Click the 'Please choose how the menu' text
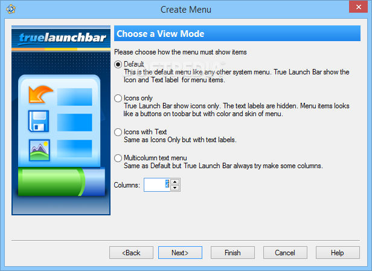The height and width of the screenshot is (271, 372). pyautogui.click(x=181, y=52)
